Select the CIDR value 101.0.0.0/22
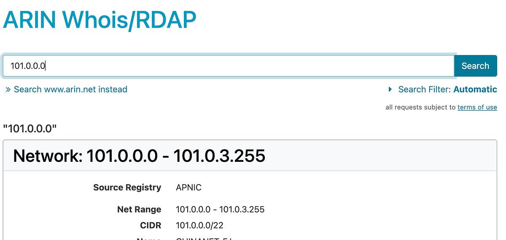 click(x=199, y=226)
